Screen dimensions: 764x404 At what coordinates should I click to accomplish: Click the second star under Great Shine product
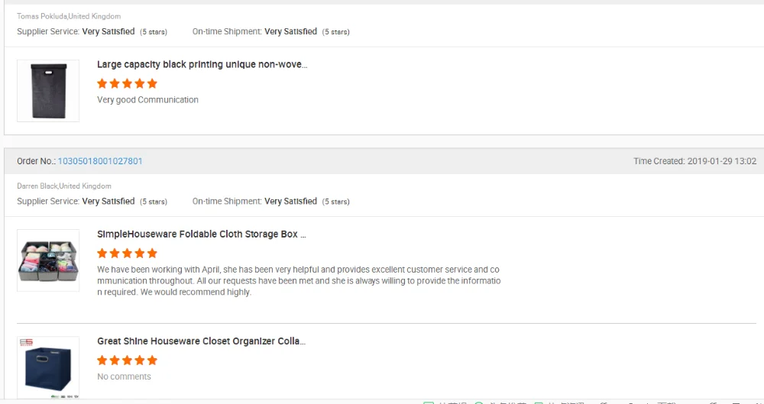pyautogui.click(x=115, y=360)
